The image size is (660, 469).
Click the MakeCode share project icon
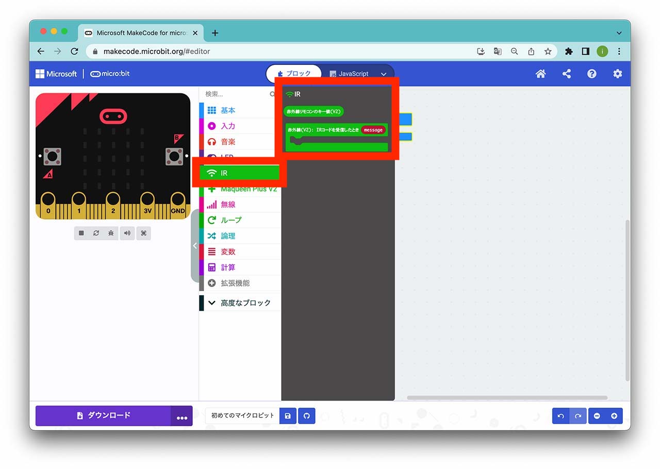566,74
